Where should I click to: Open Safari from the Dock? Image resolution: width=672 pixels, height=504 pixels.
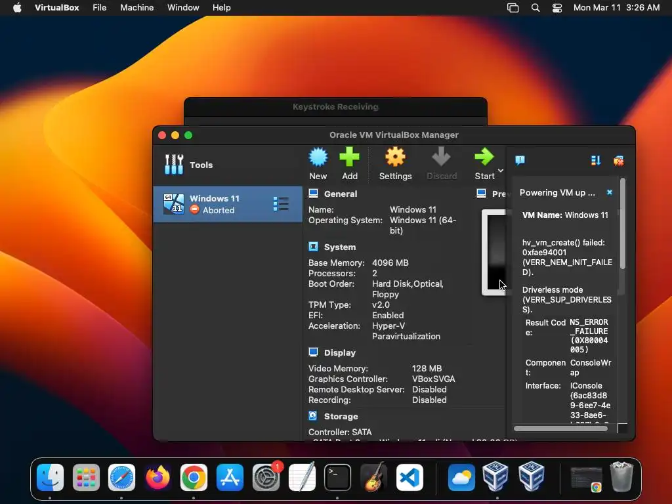click(x=121, y=477)
